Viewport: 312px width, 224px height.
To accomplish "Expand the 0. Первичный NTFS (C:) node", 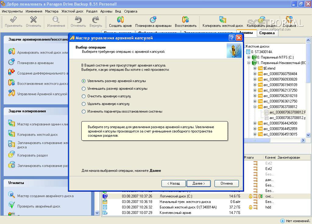I will (x=249, y=57).
